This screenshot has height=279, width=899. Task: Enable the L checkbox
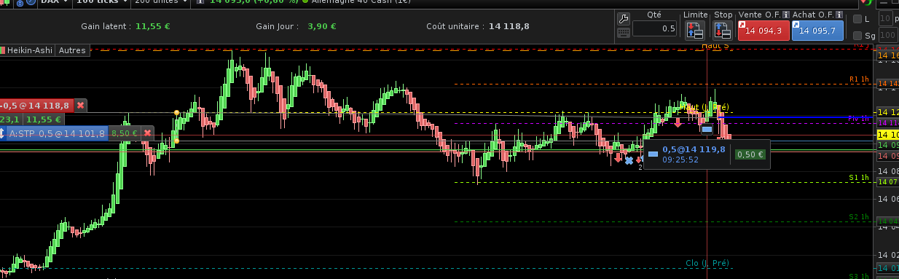coord(857,19)
